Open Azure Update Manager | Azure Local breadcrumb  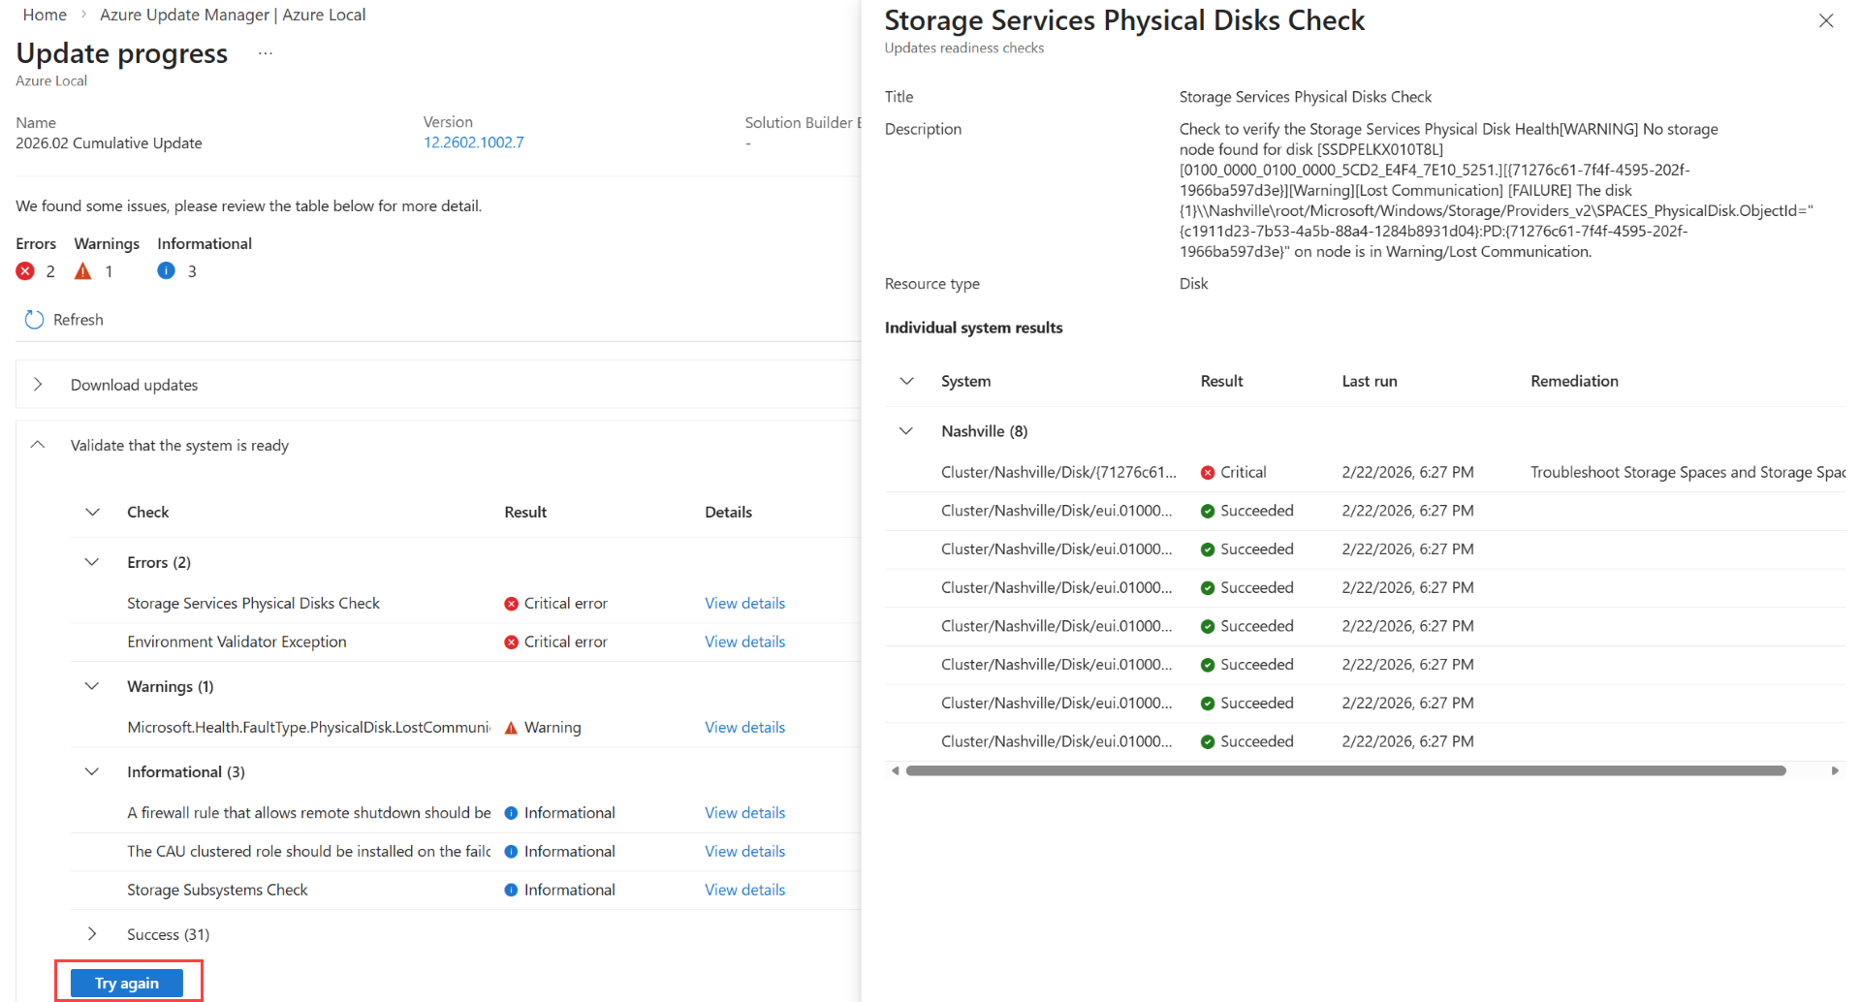(233, 15)
